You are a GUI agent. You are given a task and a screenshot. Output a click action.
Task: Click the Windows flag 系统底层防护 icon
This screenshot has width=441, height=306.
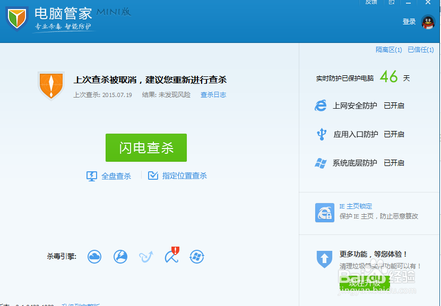(x=321, y=163)
